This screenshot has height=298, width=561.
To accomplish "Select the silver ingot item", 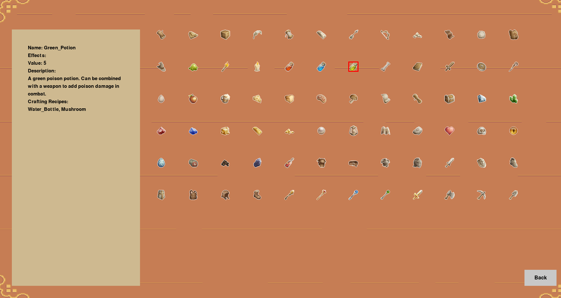I will (x=321, y=35).
